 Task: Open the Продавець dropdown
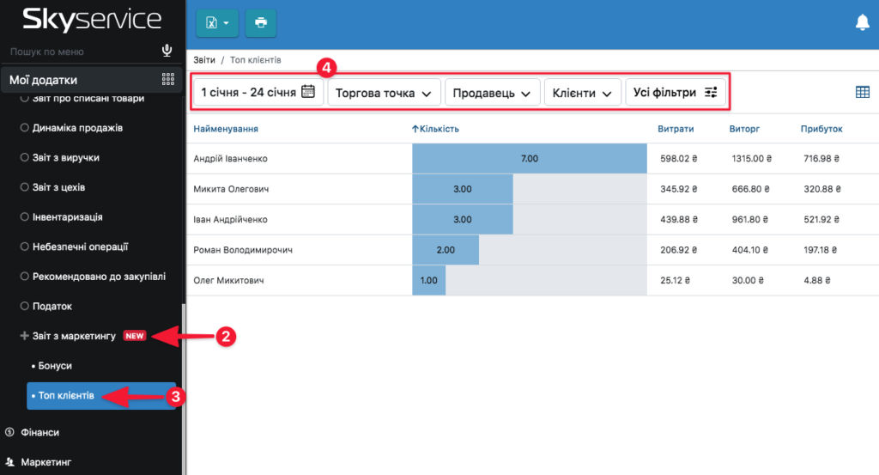(492, 93)
